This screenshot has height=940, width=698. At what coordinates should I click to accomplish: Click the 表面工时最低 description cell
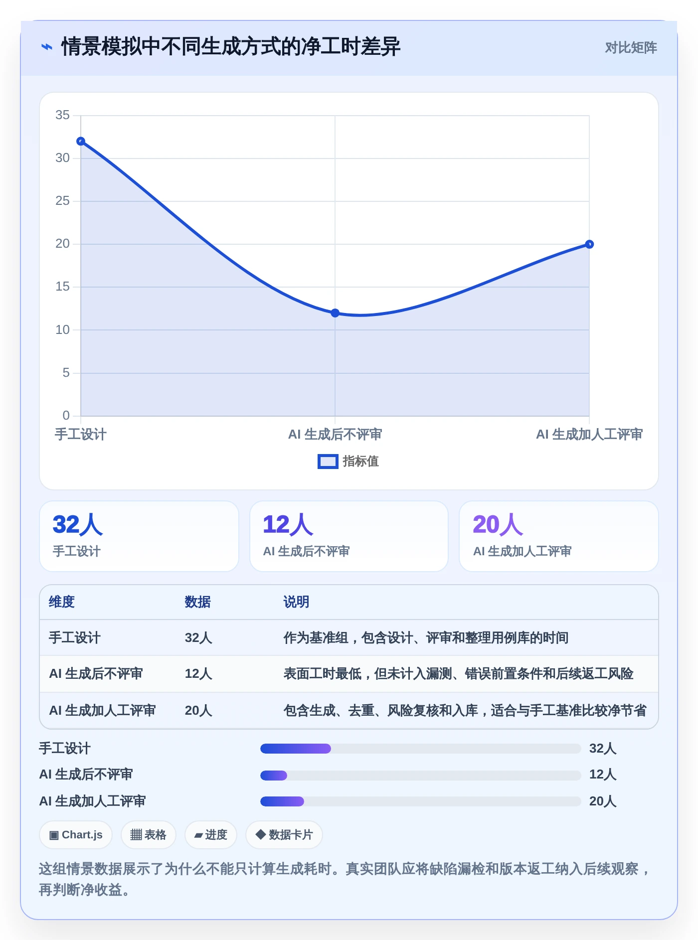(x=459, y=674)
